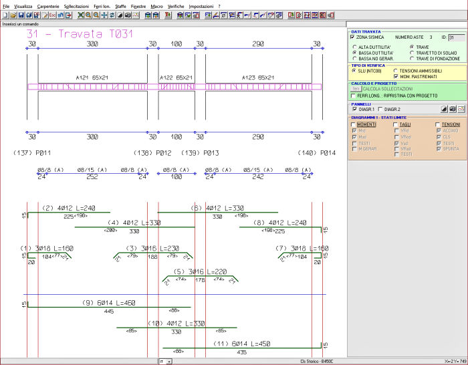Enable the MOMENTI diagram checkbox

[354, 124]
